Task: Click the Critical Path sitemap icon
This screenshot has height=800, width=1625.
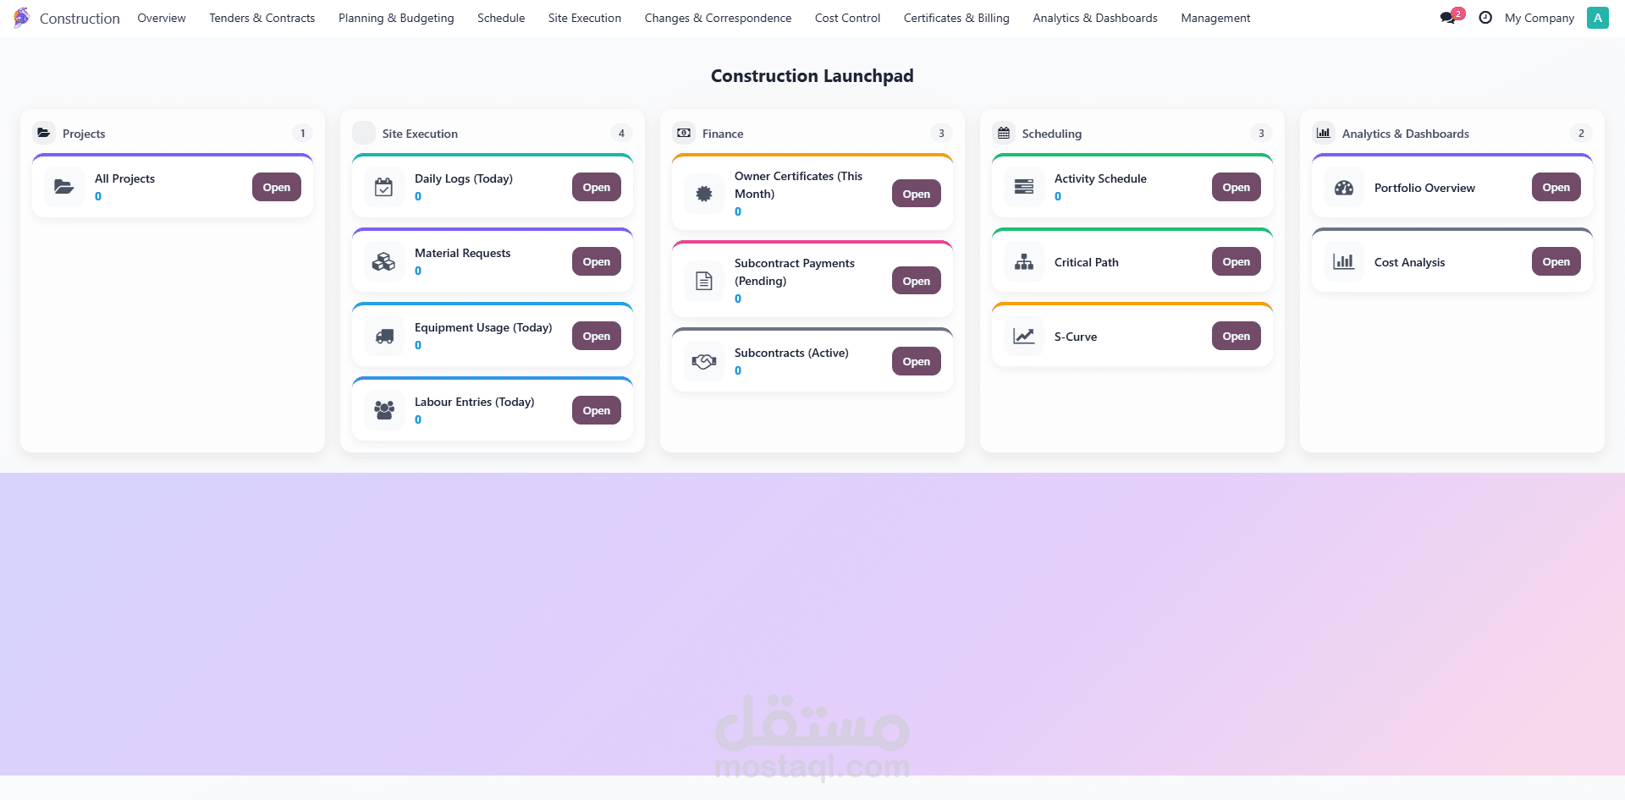Action: pos(1024,261)
